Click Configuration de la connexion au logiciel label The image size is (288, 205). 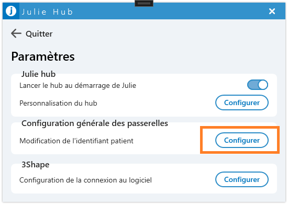click(85, 180)
